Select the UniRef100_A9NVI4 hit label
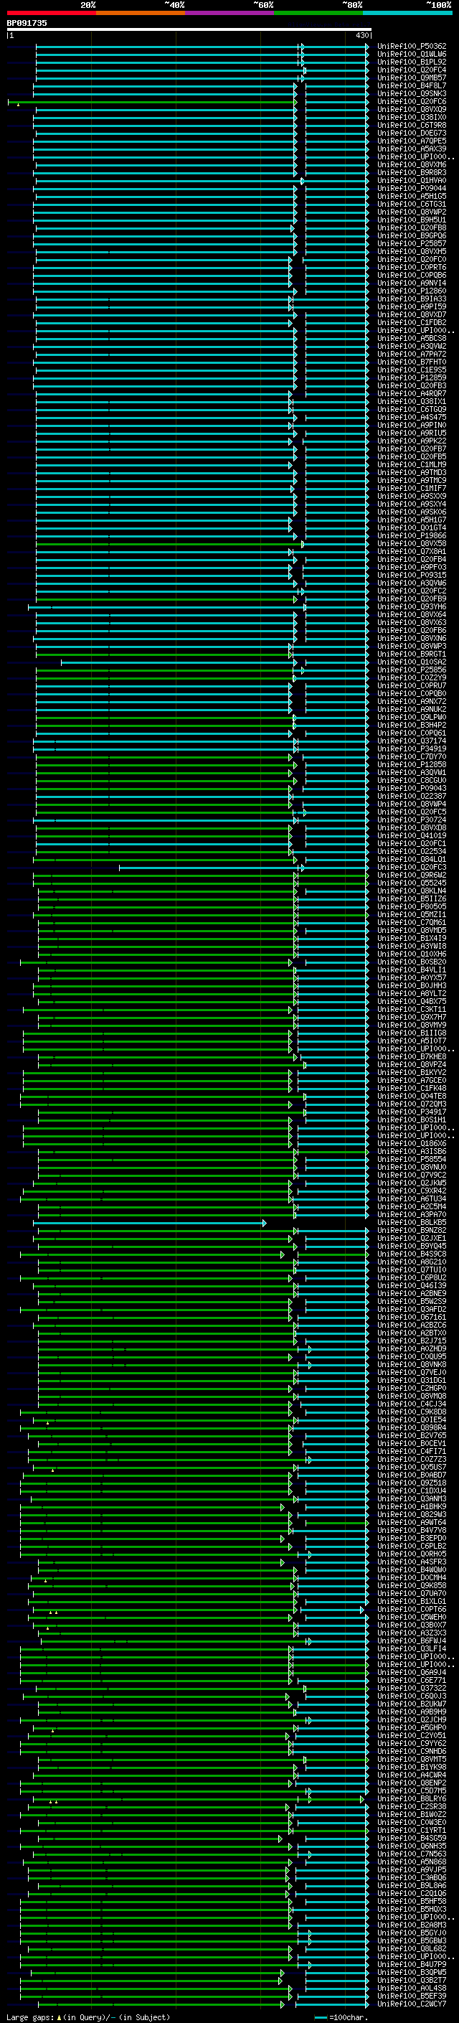This screenshot has width=459, height=2023. [x=411, y=283]
